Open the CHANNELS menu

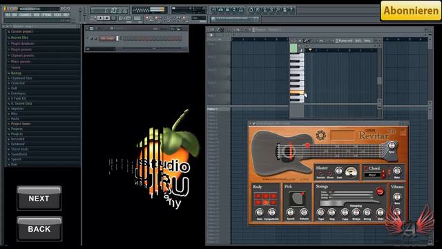[x=25, y=15]
